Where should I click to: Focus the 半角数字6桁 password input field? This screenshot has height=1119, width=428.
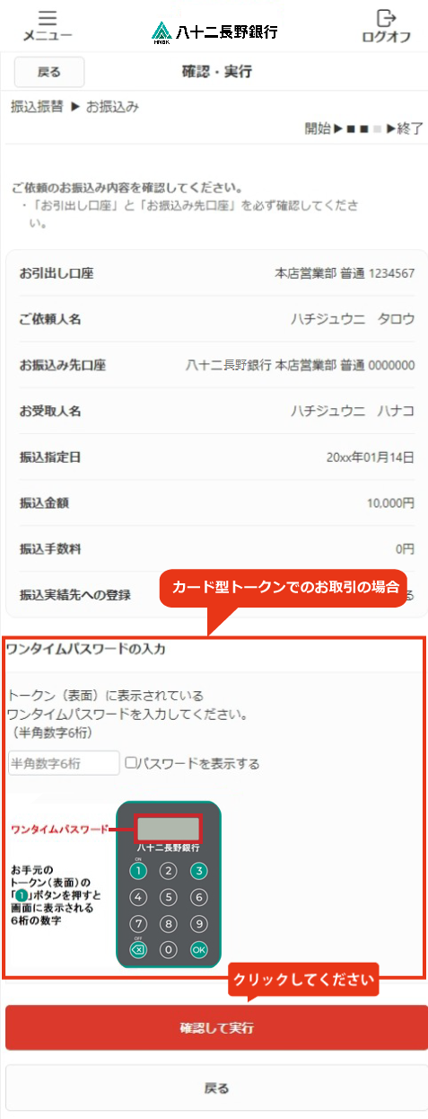[63, 763]
